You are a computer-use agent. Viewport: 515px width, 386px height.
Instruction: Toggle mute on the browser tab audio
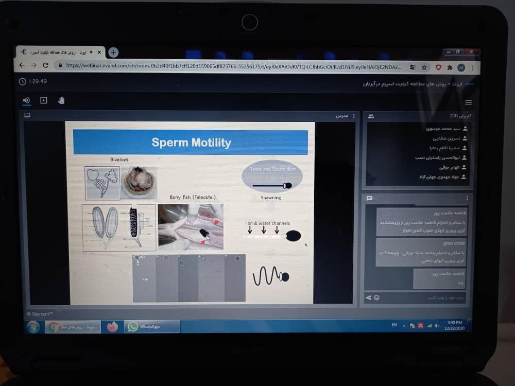tap(91, 52)
